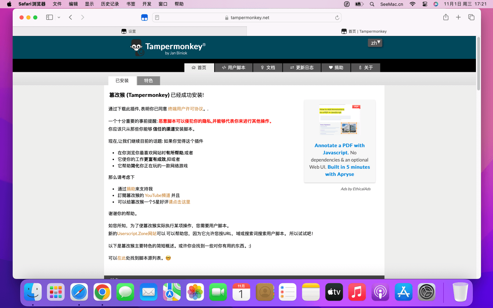Open the 首页 navigation item

(199, 67)
